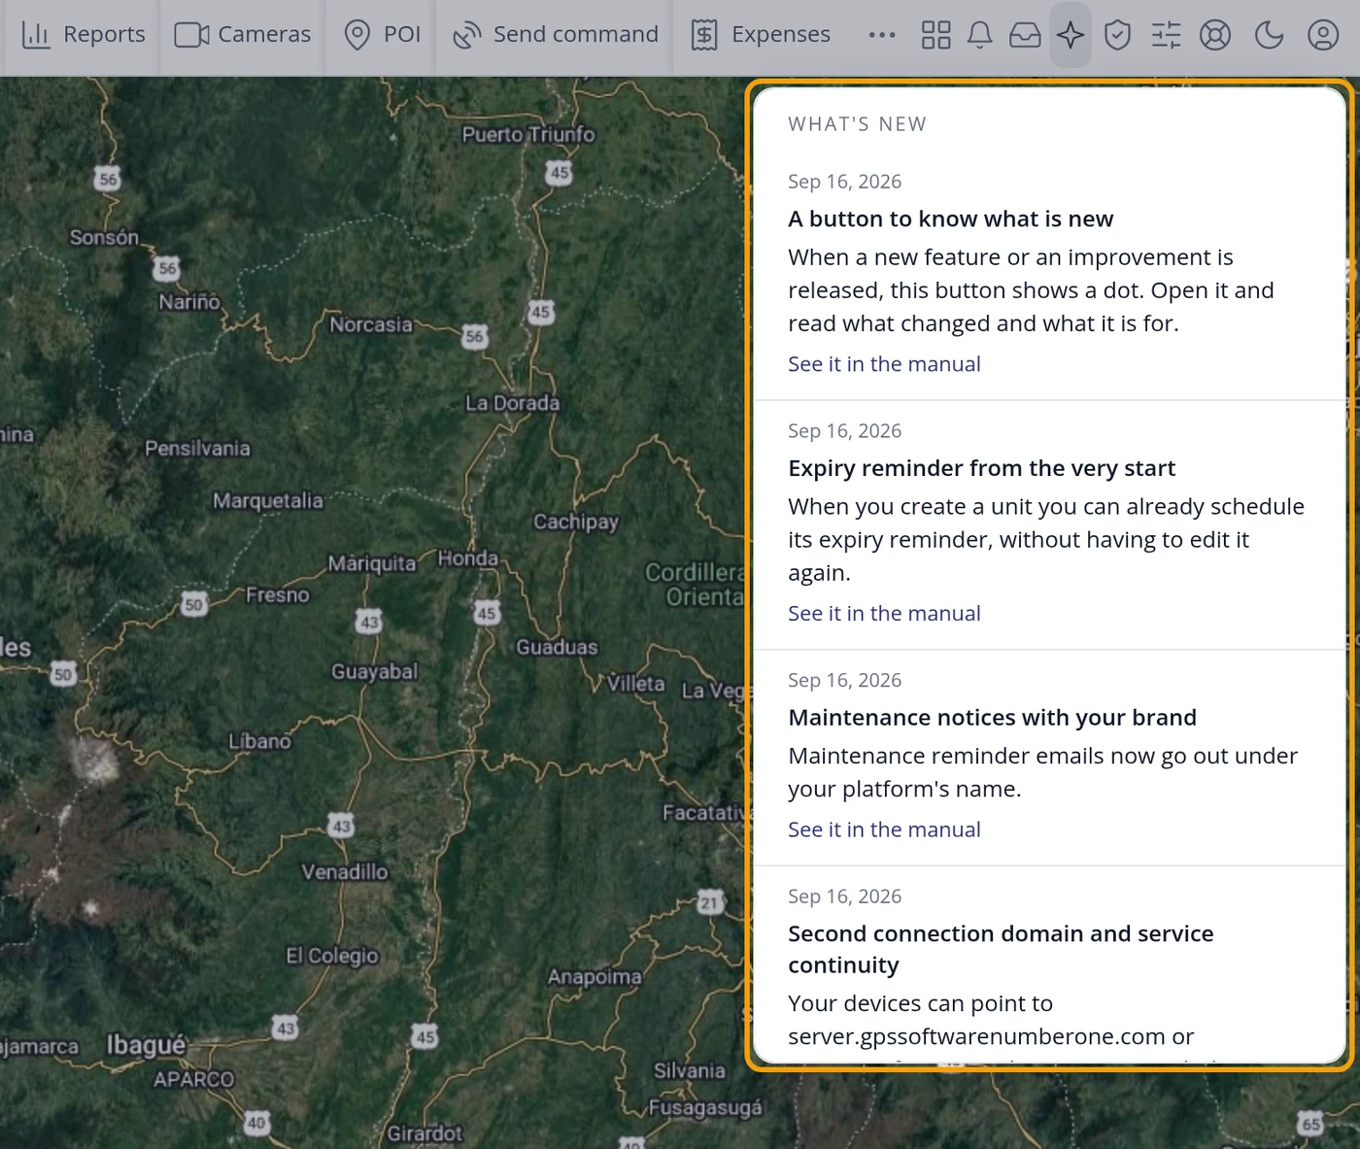1360x1149 pixels.
Task: Click the Cameras video icon
Action: (191, 35)
